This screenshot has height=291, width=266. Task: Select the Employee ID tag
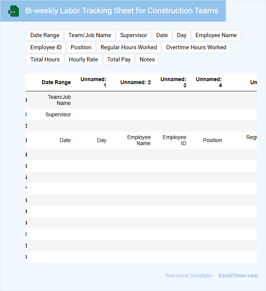(x=46, y=47)
